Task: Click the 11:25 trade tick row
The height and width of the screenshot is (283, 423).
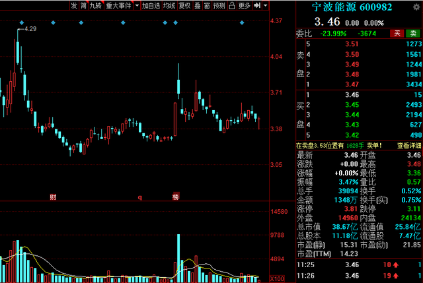Action: pyautogui.click(x=360, y=265)
